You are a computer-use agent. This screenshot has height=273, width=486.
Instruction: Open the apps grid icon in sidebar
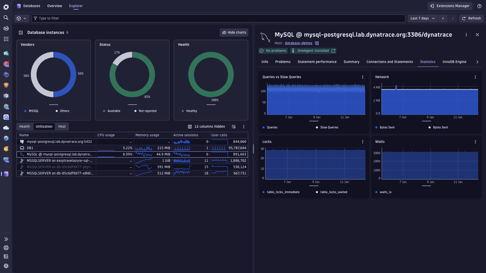tap(6, 39)
